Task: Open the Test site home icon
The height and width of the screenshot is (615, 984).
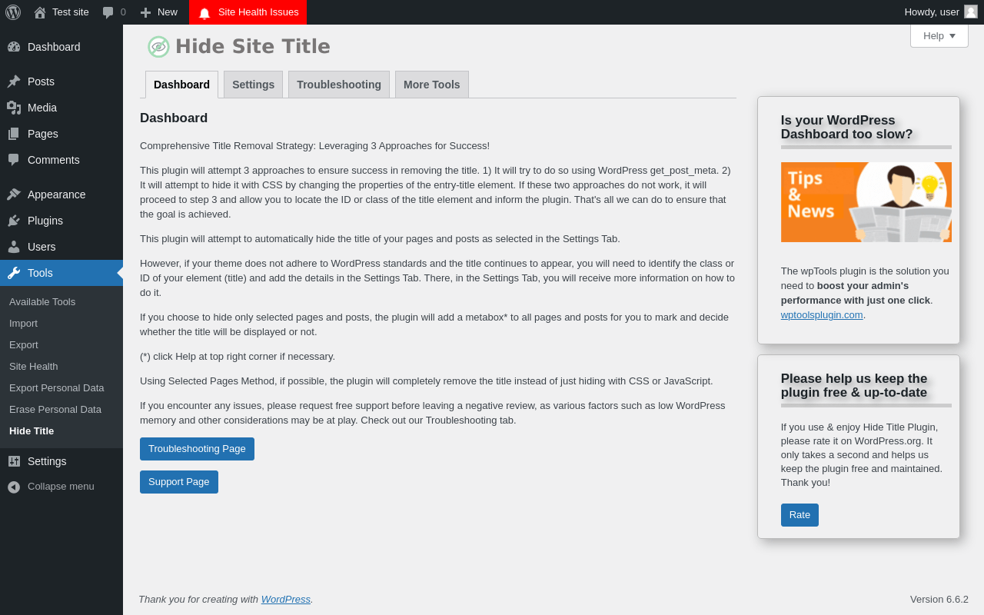Action: pyautogui.click(x=40, y=12)
